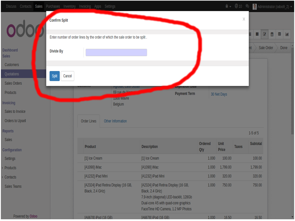This screenshot has height=221, width=295.
Task: Open Orders to Upsell in sidebar
Action: coord(15,121)
